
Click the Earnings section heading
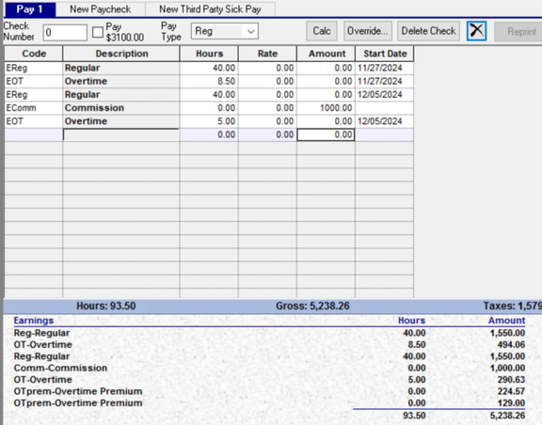[x=34, y=321]
